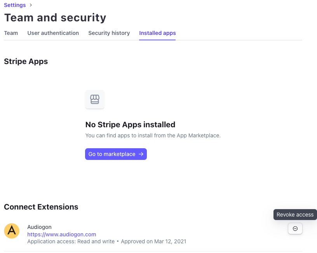Click the marketplace storefront icon
317x253 pixels.
pyautogui.click(x=95, y=99)
